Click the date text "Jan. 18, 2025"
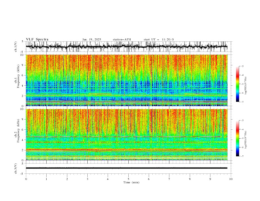Image resolution: width=260 pixels, height=201 pixels. pyautogui.click(x=92, y=39)
